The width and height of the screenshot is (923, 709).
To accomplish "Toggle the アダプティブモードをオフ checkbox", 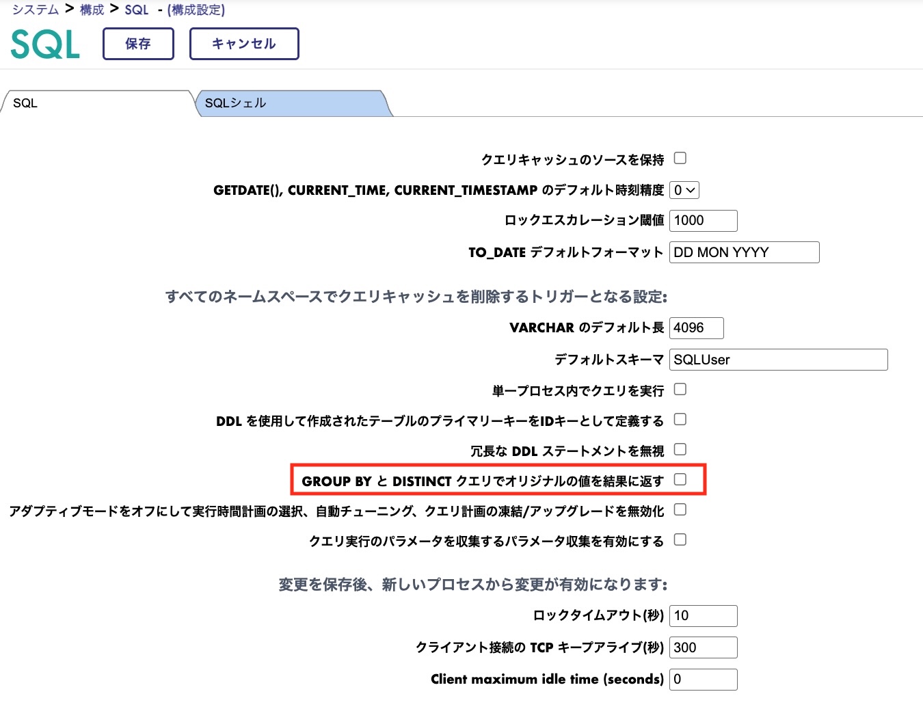I will pyautogui.click(x=680, y=509).
